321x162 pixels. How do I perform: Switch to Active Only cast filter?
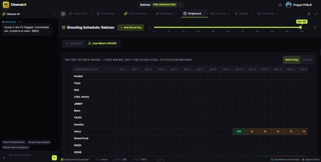pyautogui.click(x=292, y=60)
